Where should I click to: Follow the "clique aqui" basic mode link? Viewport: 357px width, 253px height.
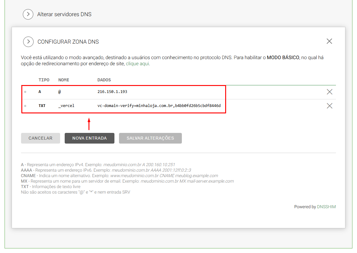click(138, 64)
